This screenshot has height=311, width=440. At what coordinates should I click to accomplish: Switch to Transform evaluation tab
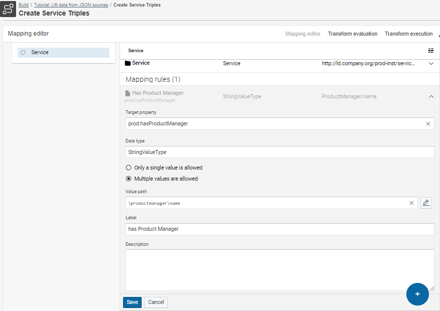click(x=353, y=34)
